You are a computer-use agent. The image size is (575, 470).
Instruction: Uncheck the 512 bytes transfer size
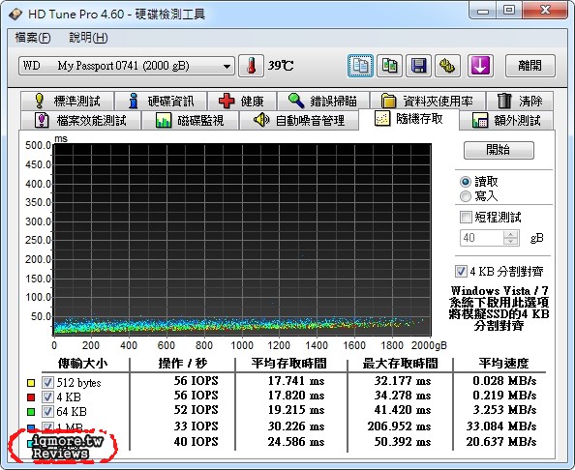click(47, 382)
